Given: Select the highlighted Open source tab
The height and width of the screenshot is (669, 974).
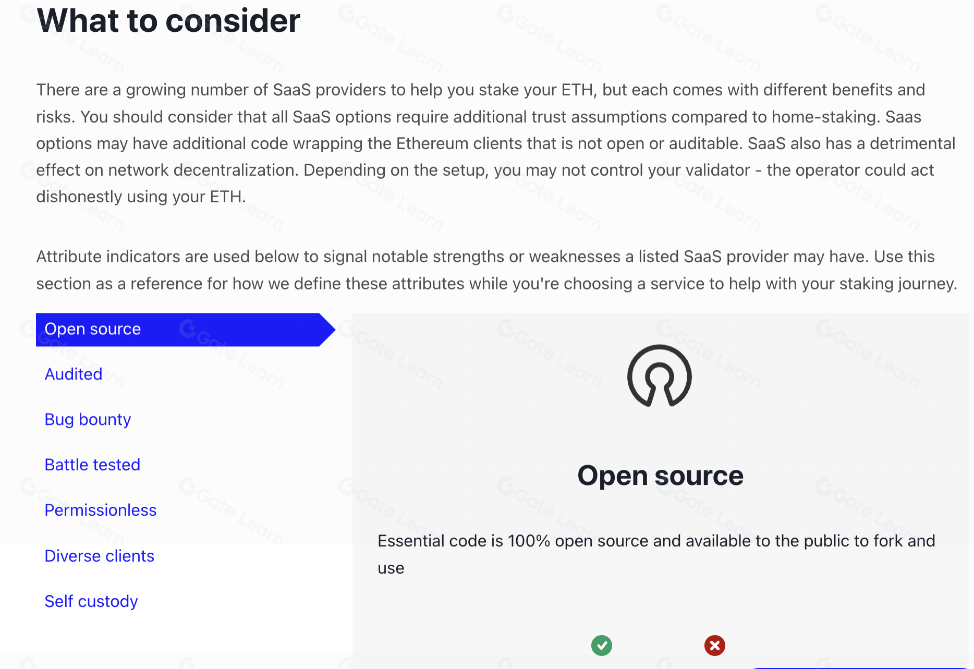Looking at the screenshot, I should pyautogui.click(x=93, y=329).
